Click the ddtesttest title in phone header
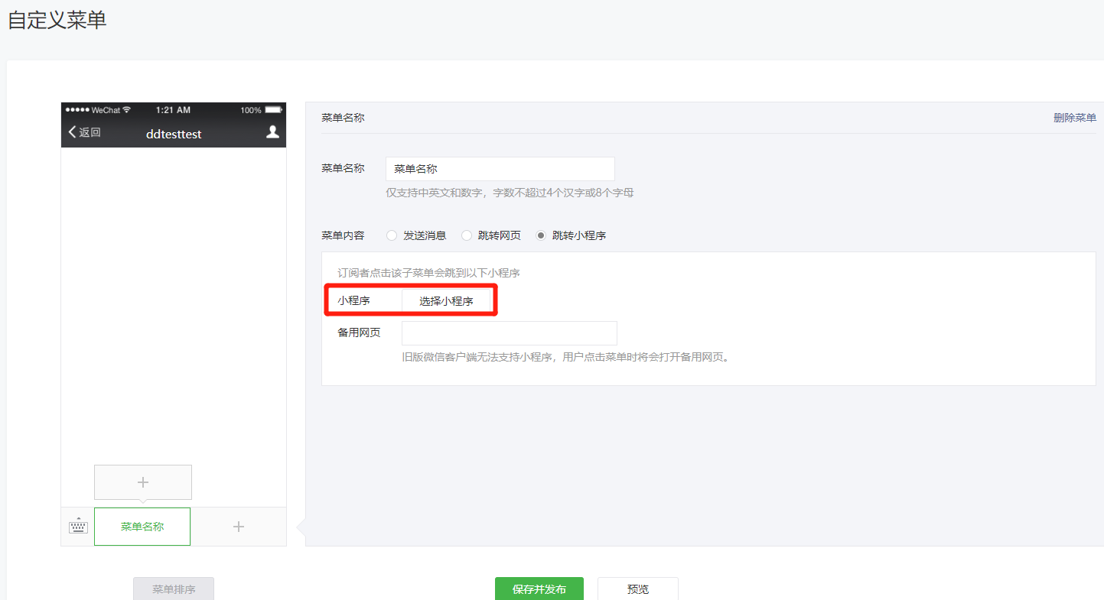Image resolution: width=1104 pixels, height=600 pixels. (x=174, y=134)
